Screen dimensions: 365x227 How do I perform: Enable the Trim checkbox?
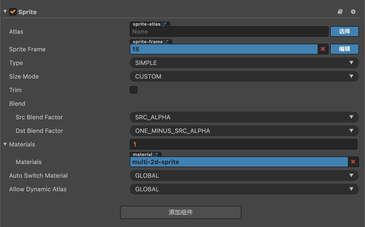click(x=134, y=90)
